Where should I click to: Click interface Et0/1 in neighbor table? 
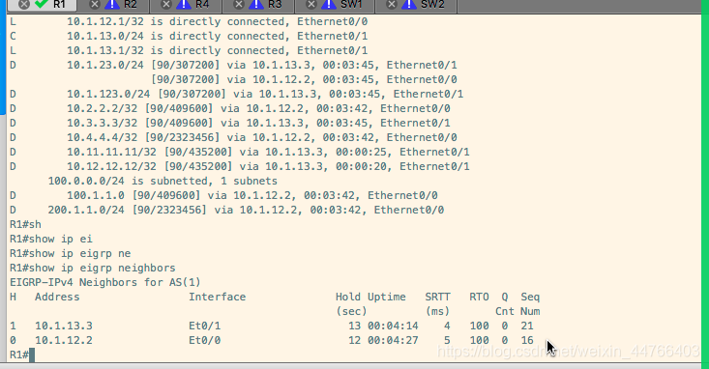point(204,326)
